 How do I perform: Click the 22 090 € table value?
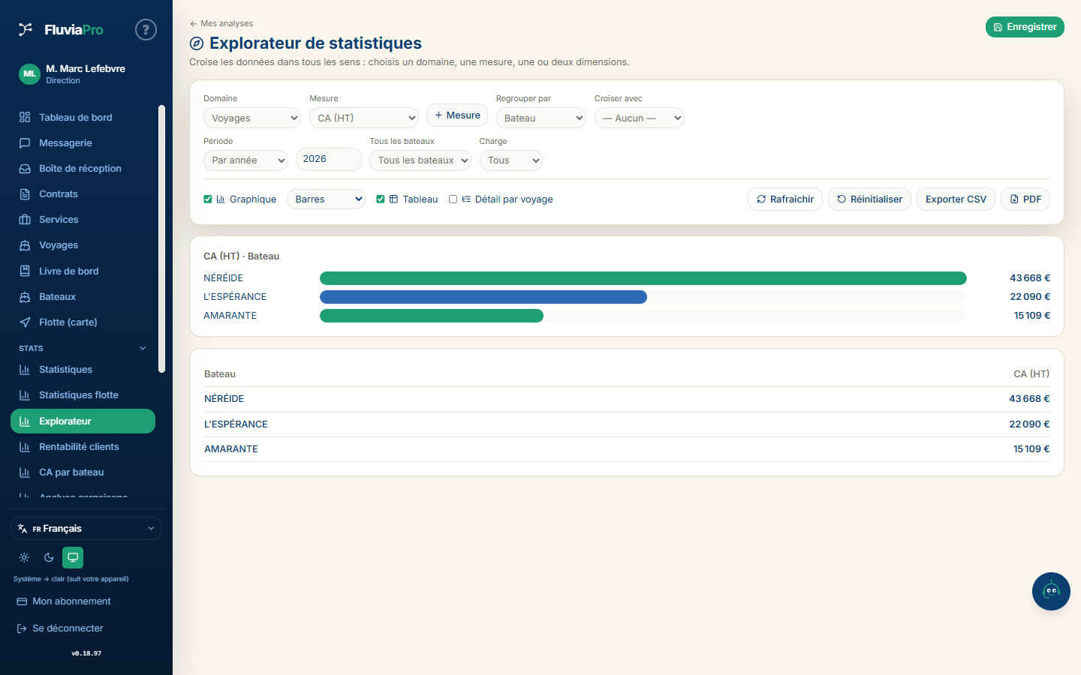[x=1029, y=424]
